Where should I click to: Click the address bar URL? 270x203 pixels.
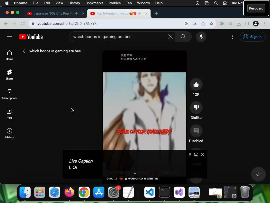pos(67,24)
